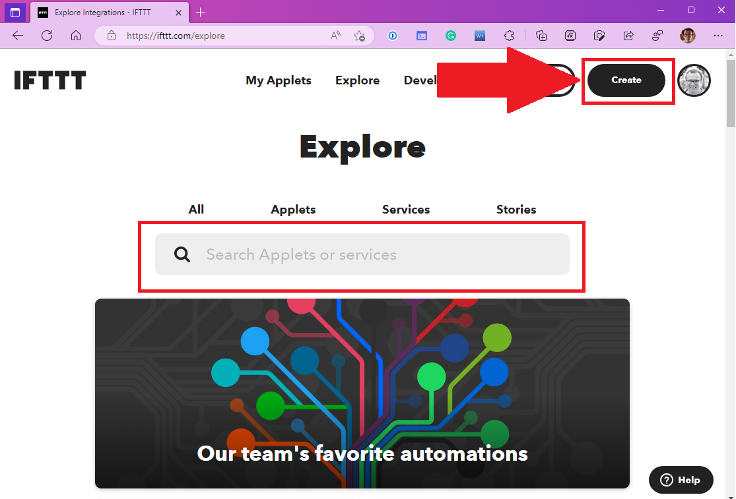Open the Explore navigation link
Image resolution: width=736 pixels, height=499 pixels.
point(357,80)
